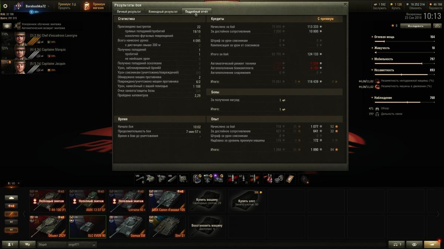Image resolution: width=444 pixels, height=249 pixels.
Task: Open crew operations button above crew list
Action: 7,26
